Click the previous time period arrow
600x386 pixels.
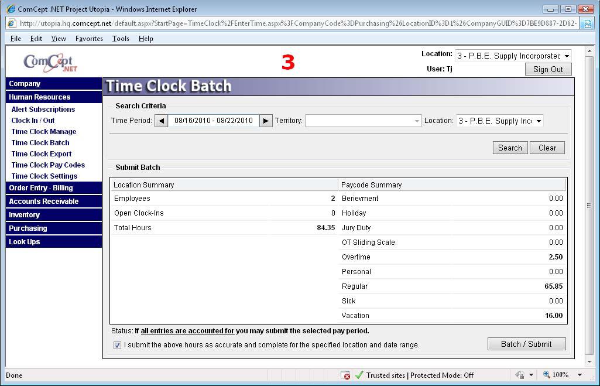tap(162, 121)
